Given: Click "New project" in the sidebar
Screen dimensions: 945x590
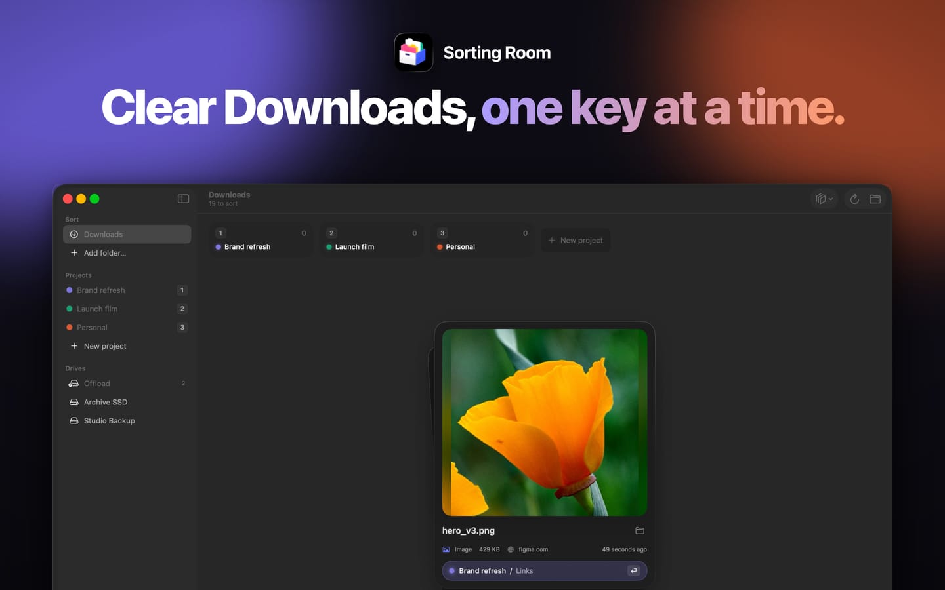Looking at the screenshot, I should (127, 346).
